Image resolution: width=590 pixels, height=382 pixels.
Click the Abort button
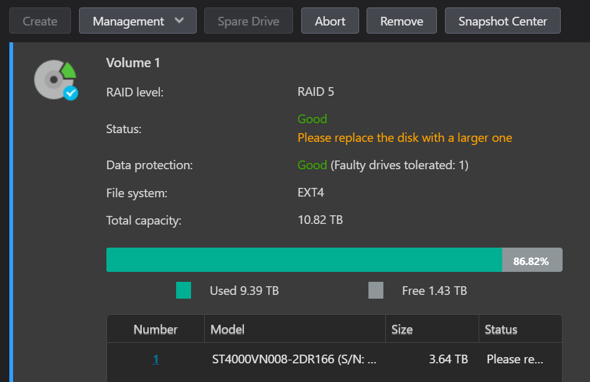click(330, 21)
